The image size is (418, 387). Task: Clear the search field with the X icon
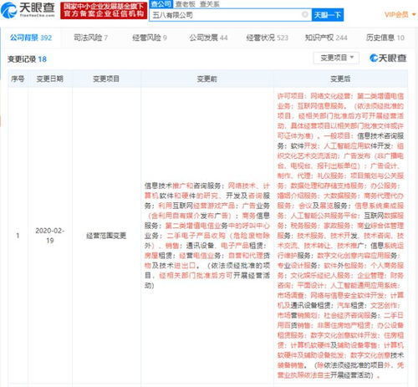click(305, 14)
